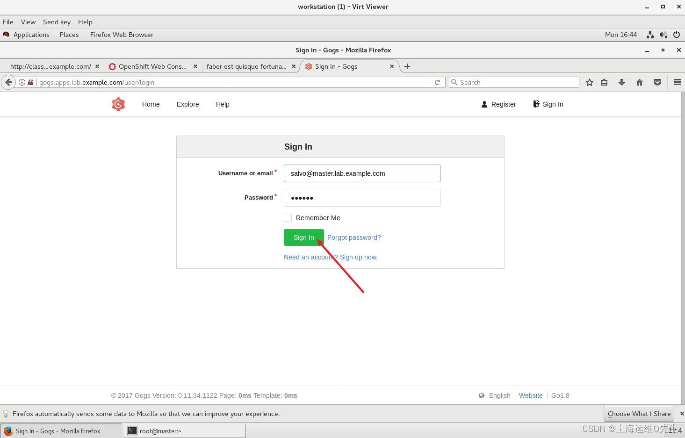The height and width of the screenshot is (438, 685).
Task: Click the root@master terminal taskbar icon
Action: pos(132,431)
